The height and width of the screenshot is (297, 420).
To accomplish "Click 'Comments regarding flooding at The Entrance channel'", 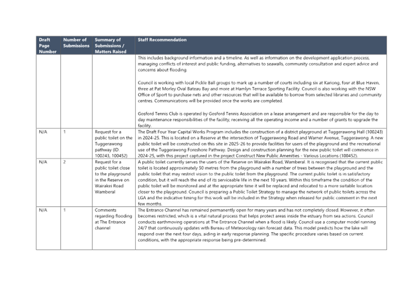I will click(114, 219).
